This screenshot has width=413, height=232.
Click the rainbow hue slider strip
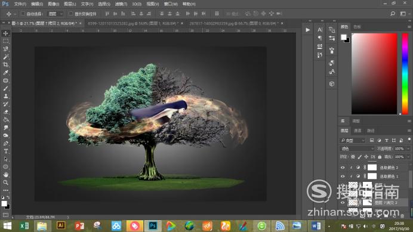(405, 74)
